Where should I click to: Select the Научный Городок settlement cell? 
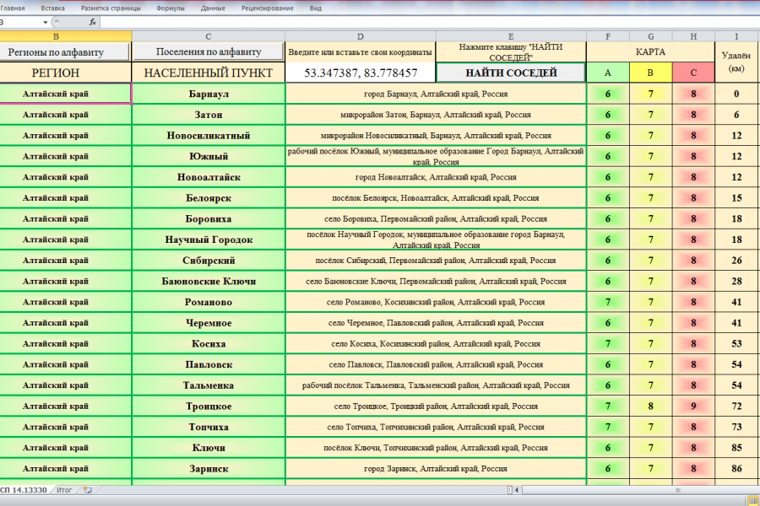tap(209, 240)
